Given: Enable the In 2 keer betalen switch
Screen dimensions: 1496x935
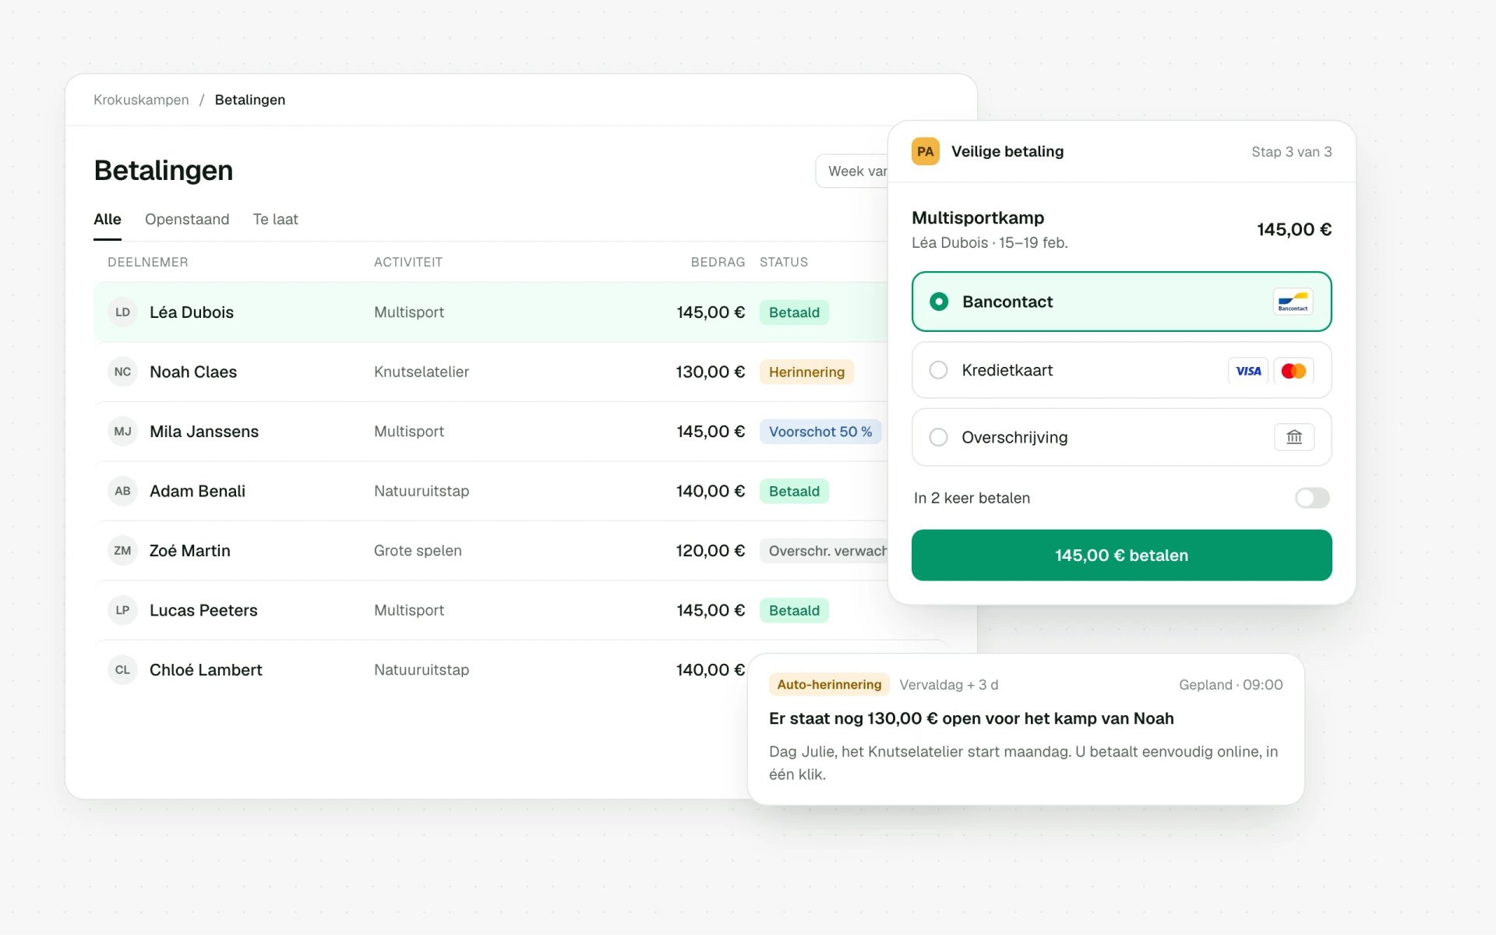Looking at the screenshot, I should pyautogui.click(x=1312, y=498).
